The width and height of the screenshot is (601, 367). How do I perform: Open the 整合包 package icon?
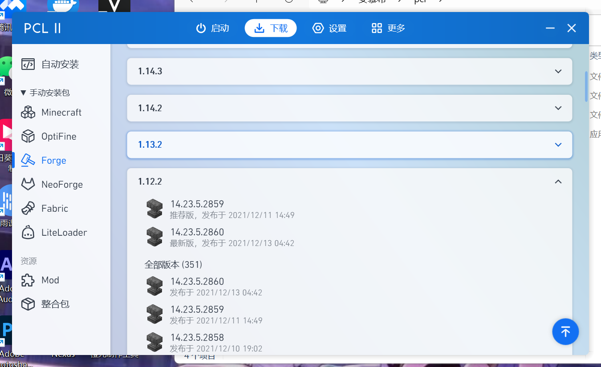[28, 304]
